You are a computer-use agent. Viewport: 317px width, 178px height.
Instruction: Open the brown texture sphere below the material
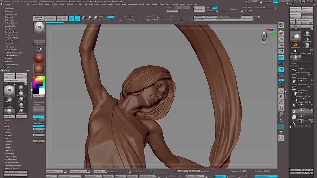coord(39,69)
